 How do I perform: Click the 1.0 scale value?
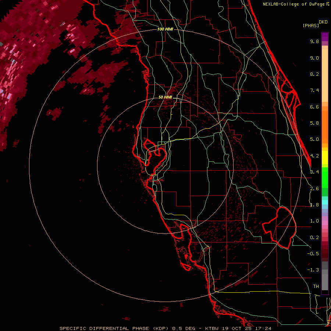314,221
